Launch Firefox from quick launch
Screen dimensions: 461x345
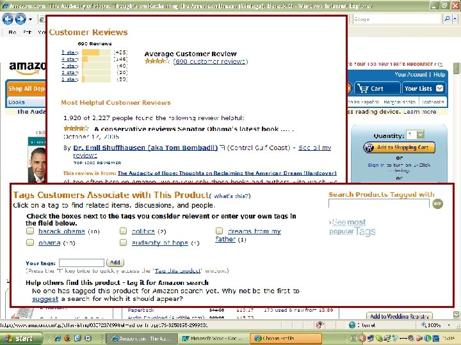tap(67, 338)
